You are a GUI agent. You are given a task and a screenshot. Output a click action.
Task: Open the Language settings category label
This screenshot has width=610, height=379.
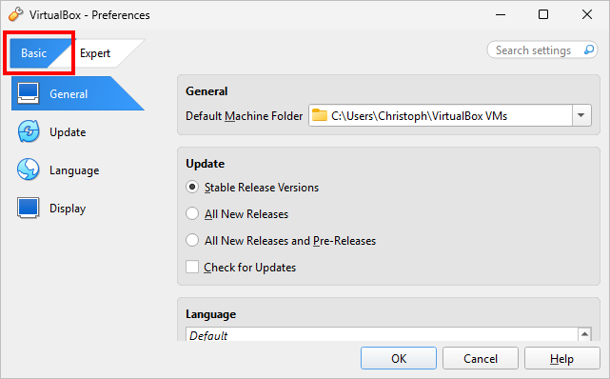pyautogui.click(x=74, y=170)
